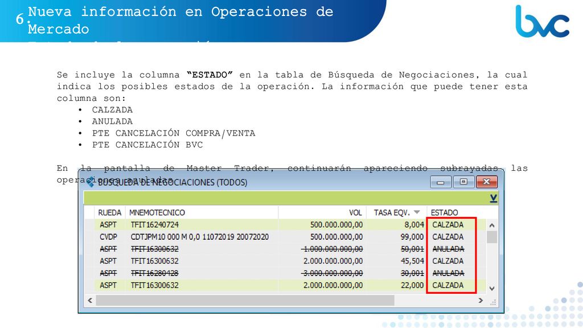Screen dimensions: 583x328
Task: Click the struck-through 50,001 tasa value
Action: (412, 249)
